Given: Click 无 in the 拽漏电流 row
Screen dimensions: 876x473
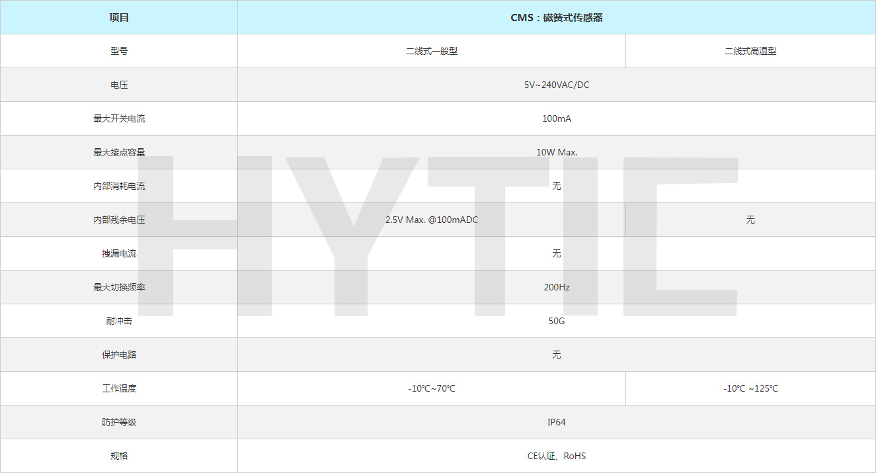Looking at the screenshot, I should [x=557, y=253].
